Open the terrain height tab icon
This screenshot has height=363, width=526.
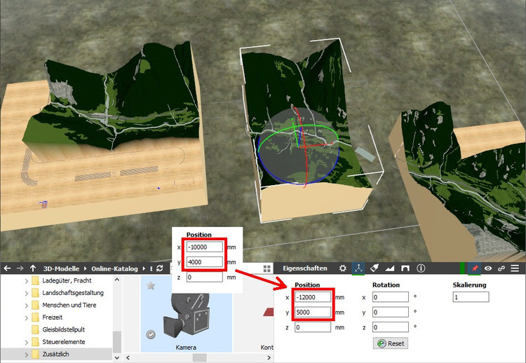(389, 268)
